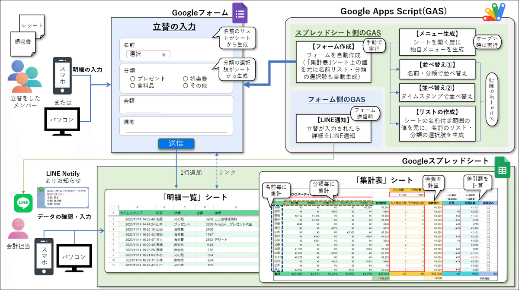Click the 立替をしたメンバー people group icon
This screenshot has height=290, width=519.
coord(24,76)
